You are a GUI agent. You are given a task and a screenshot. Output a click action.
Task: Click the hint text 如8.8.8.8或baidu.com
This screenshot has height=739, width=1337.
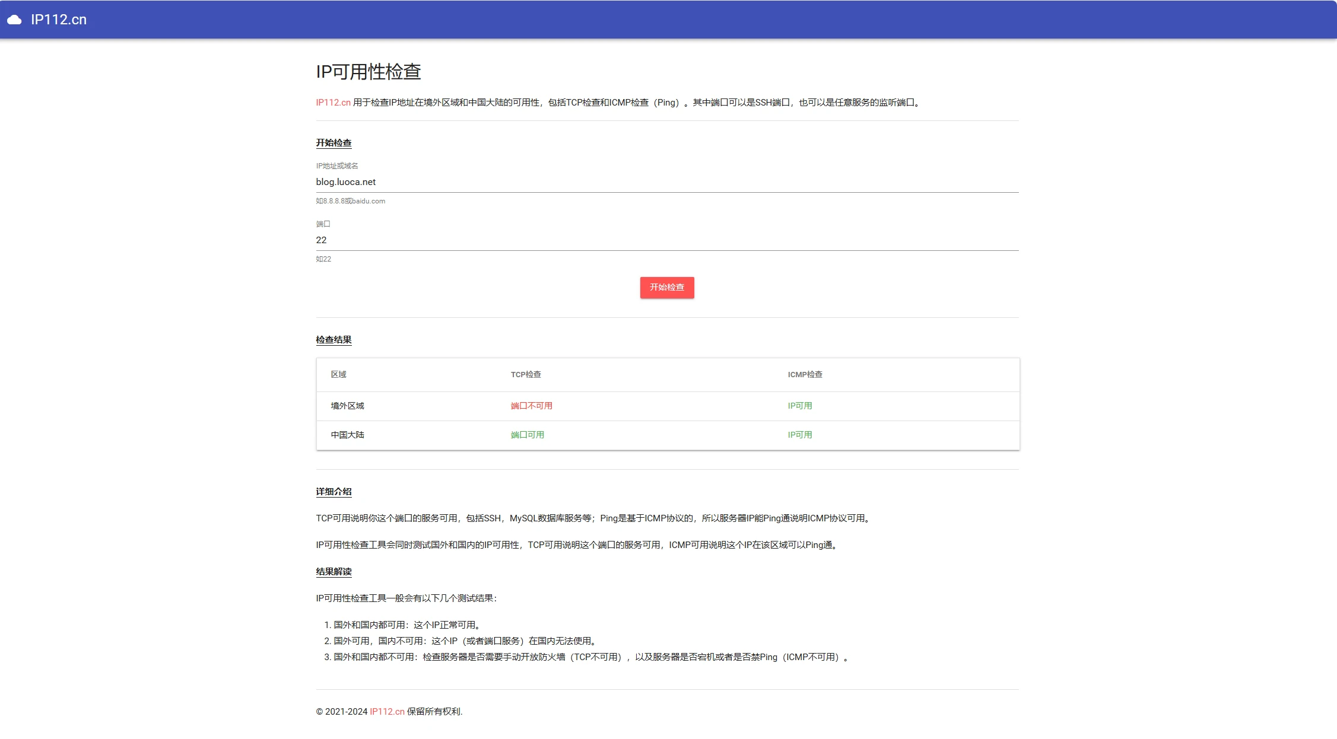point(350,201)
